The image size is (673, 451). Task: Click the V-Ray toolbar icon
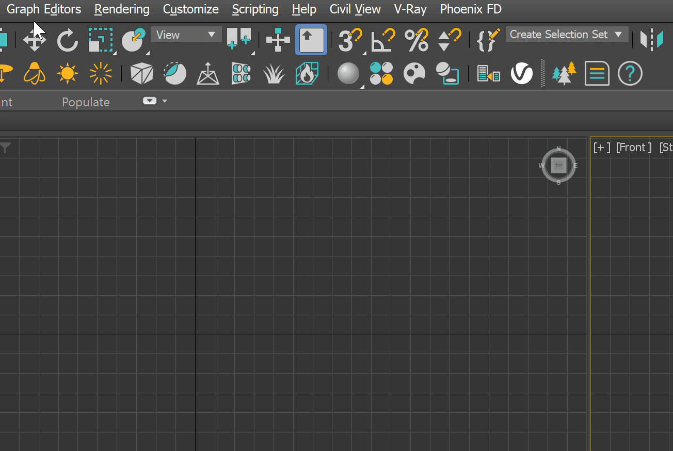click(522, 73)
